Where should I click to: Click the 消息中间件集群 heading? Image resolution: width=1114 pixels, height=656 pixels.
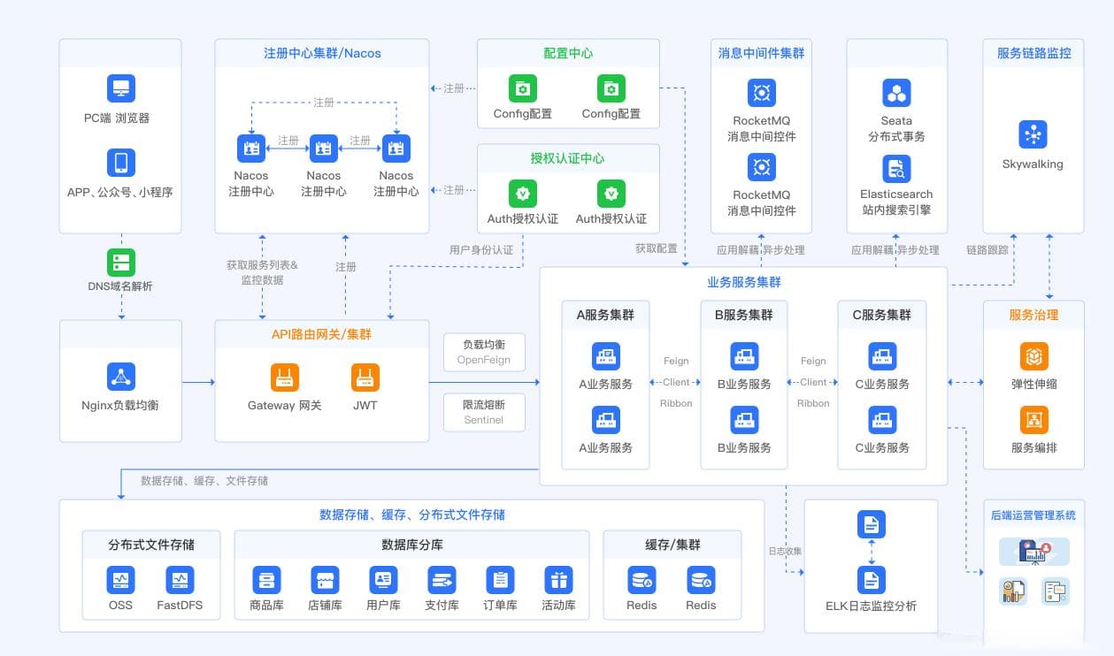(761, 53)
